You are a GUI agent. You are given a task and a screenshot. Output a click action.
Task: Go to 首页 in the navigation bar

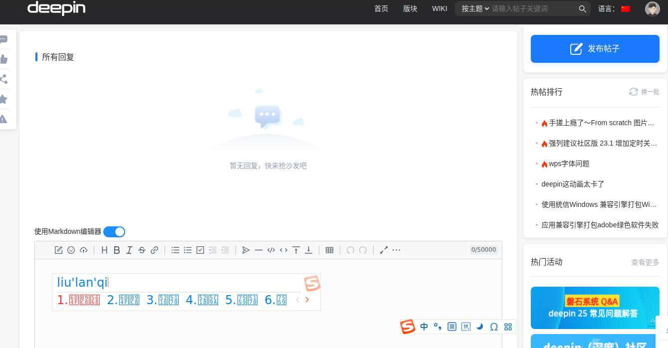click(381, 8)
